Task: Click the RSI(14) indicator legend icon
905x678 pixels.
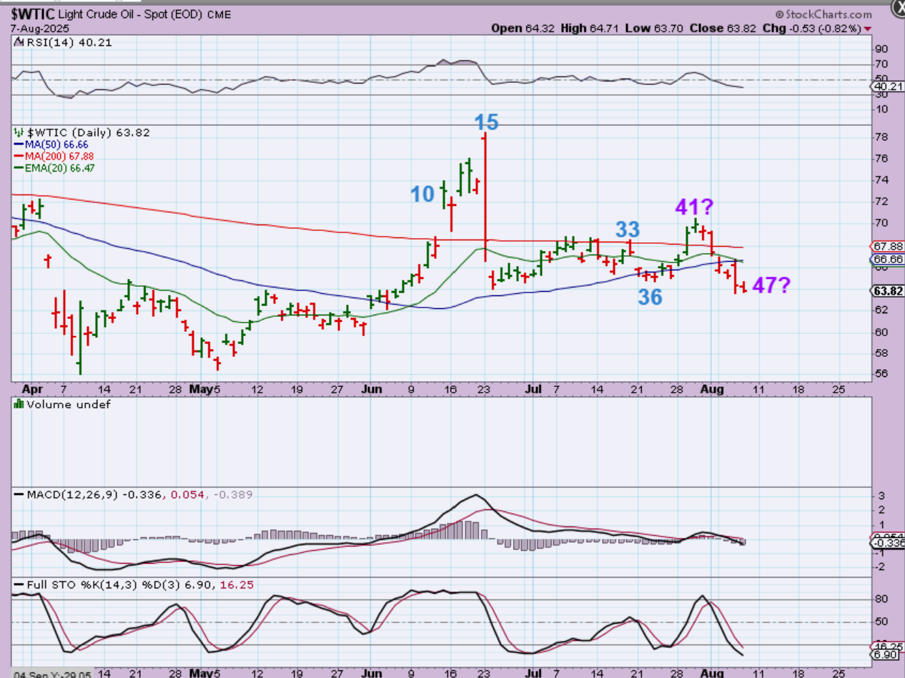Action: [19, 43]
